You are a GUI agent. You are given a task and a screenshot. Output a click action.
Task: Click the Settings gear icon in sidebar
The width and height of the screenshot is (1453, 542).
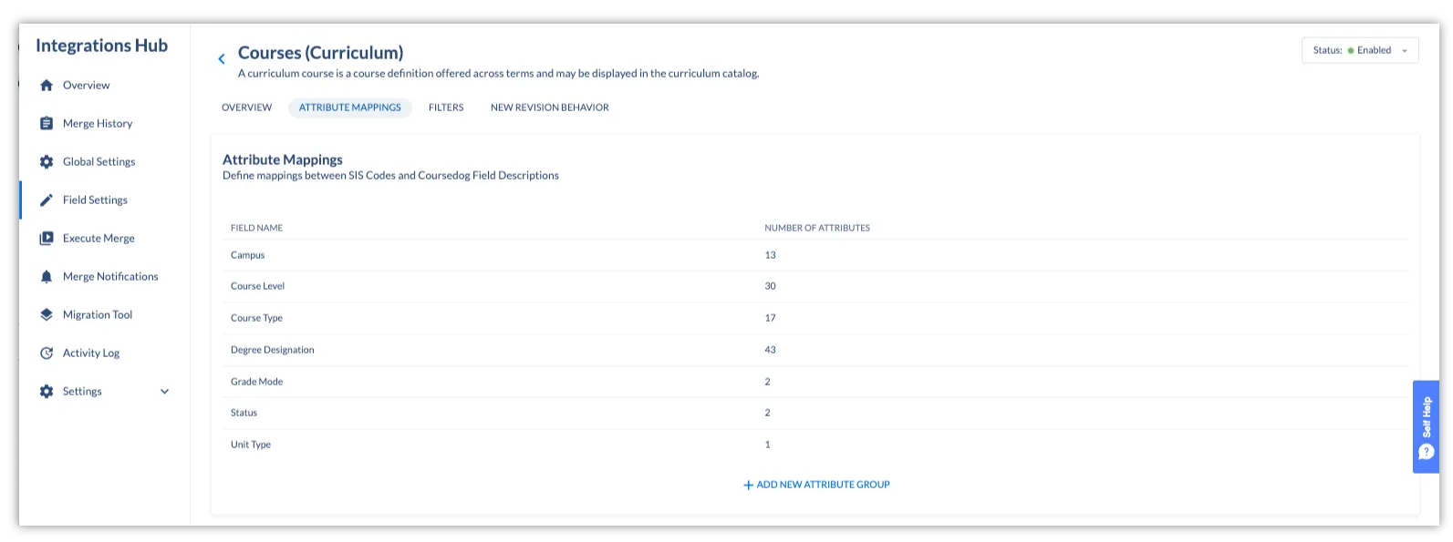47,391
